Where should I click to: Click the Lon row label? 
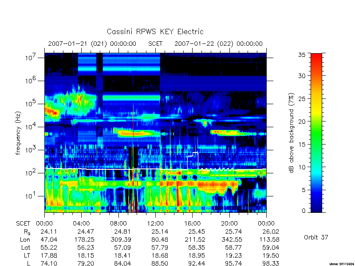25,239
